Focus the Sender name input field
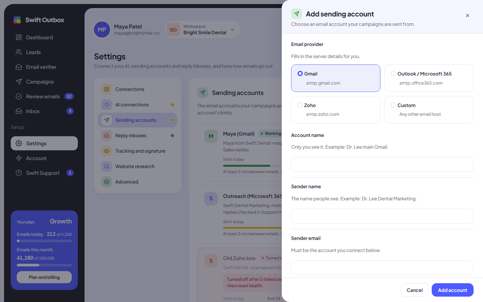This screenshot has width=483, height=302. coord(382,216)
